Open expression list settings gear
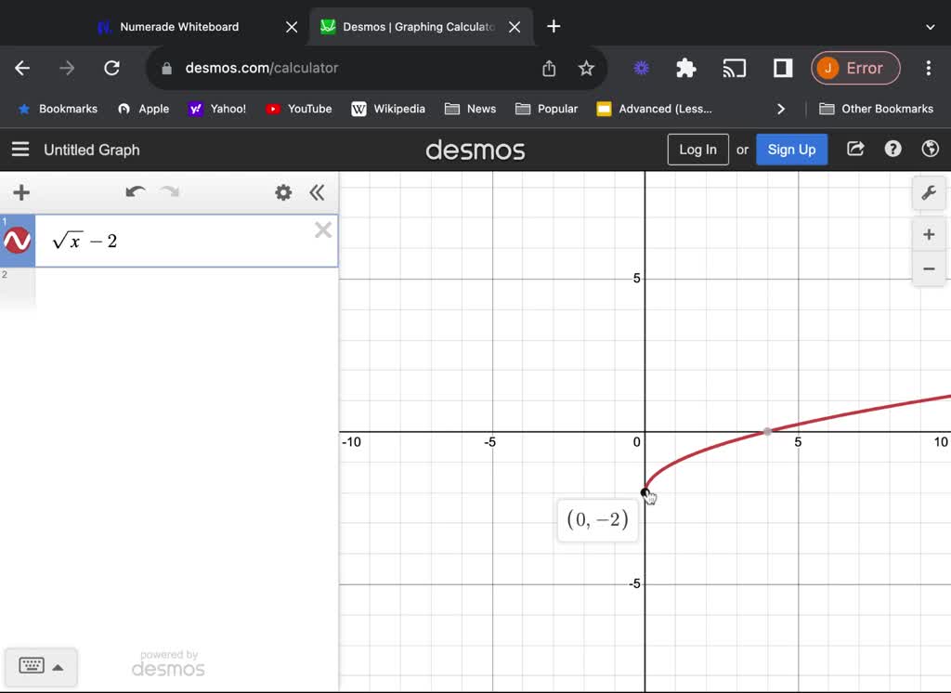Image resolution: width=951 pixels, height=693 pixels. coord(283,192)
